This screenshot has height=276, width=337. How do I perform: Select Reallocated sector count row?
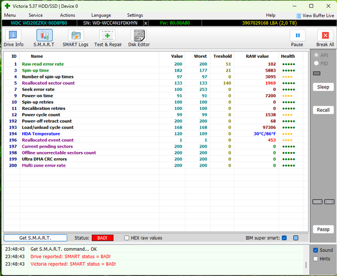point(156,83)
